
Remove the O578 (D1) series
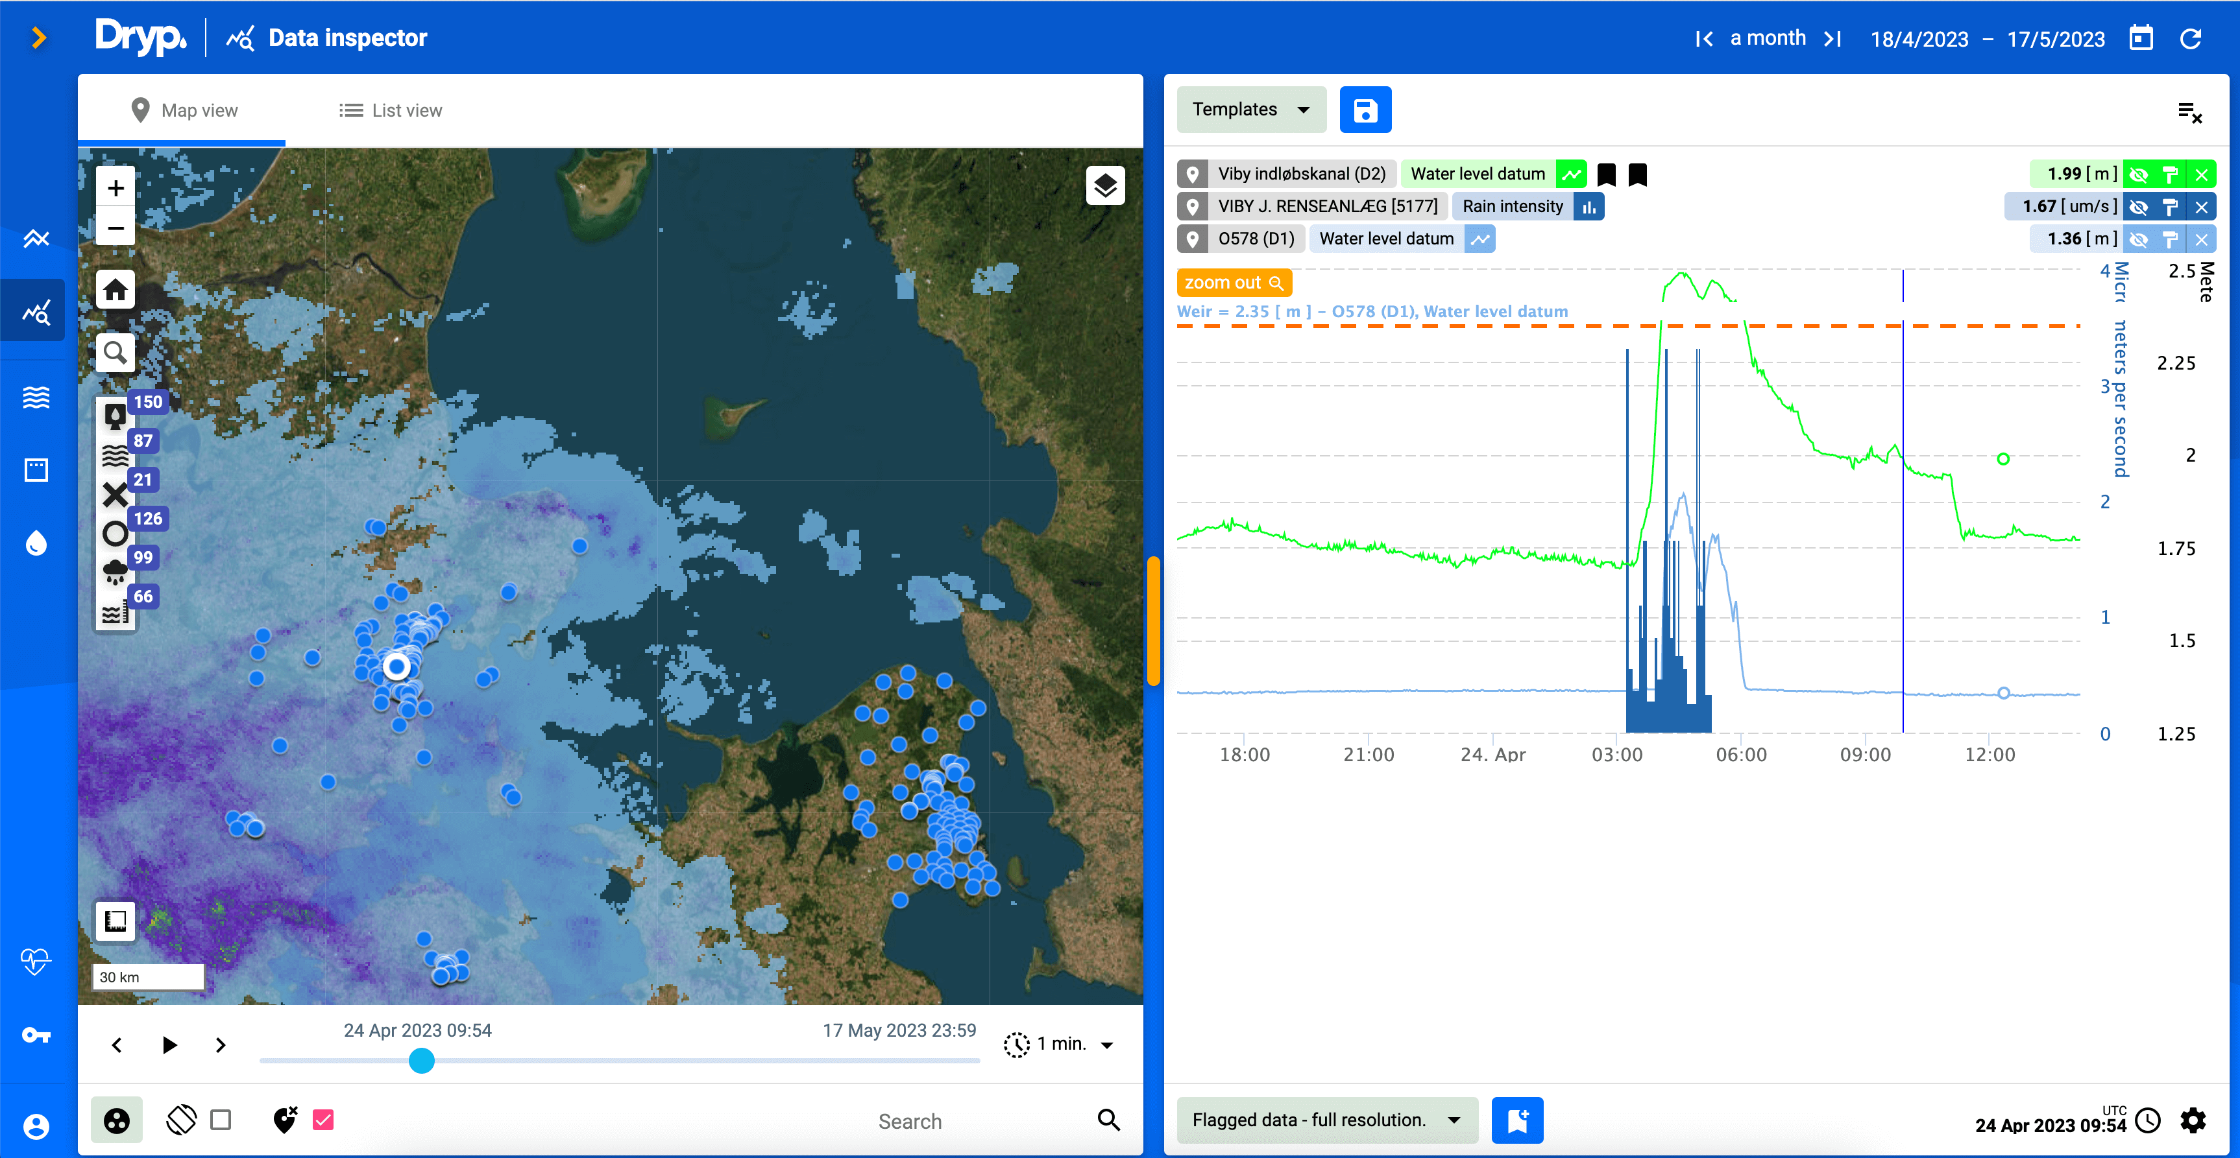(2202, 239)
